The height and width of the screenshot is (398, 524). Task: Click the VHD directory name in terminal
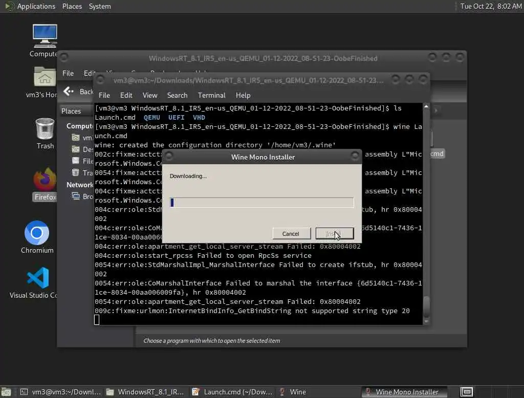199,117
